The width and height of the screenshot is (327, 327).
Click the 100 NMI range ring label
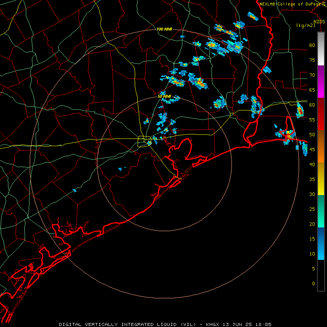164,29
